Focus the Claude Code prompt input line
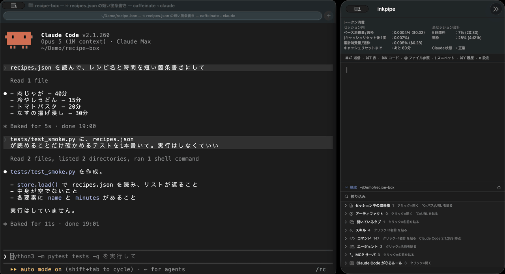Image resolution: width=505 pixels, height=274 pixels. (168, 256)
